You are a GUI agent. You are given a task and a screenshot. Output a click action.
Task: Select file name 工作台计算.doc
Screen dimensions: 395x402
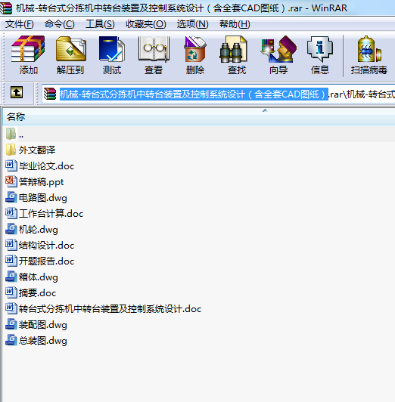click(x=51, y=214)
